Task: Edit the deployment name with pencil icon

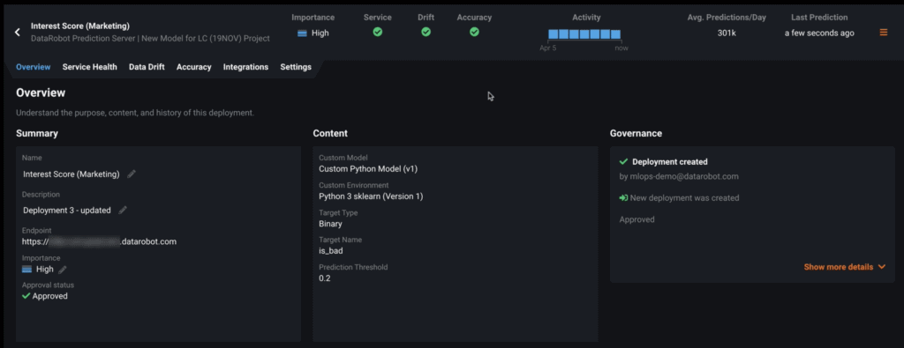Action: tap(132, 174)
